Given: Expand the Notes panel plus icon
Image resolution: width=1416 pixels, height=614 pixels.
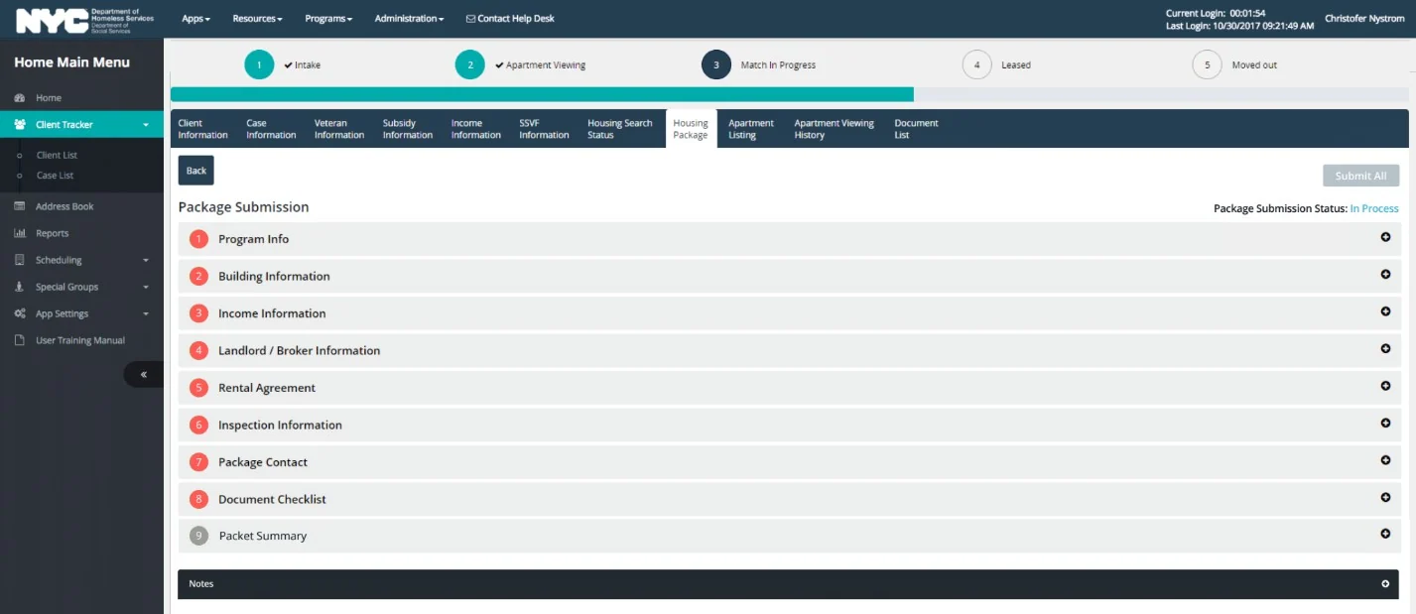Looking at the screenshot, I should pos(1385,584).
